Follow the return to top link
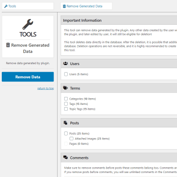This screenshot has width=177, height=177. 46,88
